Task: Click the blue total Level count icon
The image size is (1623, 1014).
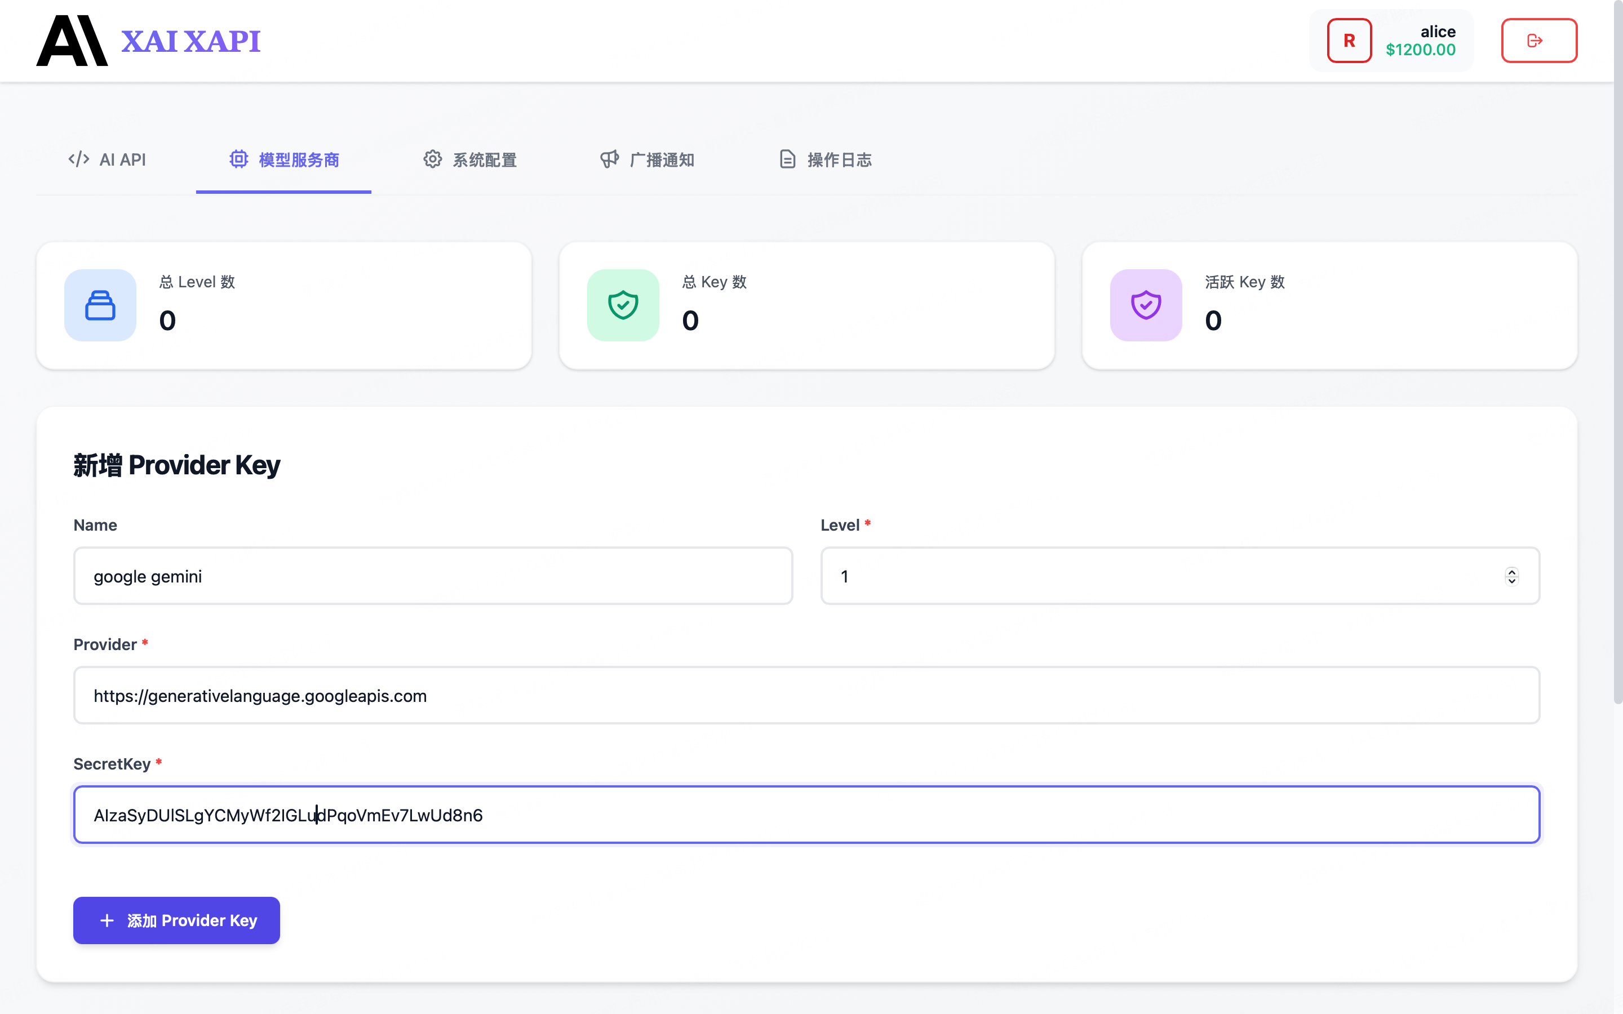Action: click(x=101, y=305)
